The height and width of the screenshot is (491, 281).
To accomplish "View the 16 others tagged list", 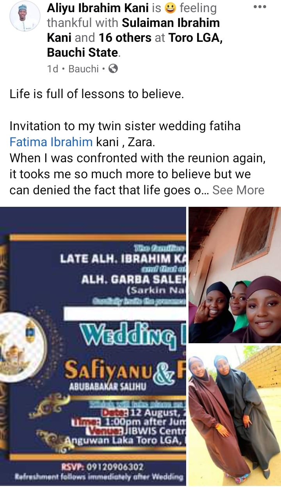I will 125,38.
